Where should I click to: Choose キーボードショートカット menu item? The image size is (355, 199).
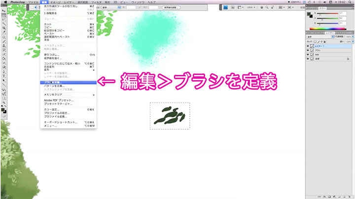click(69, 122)
